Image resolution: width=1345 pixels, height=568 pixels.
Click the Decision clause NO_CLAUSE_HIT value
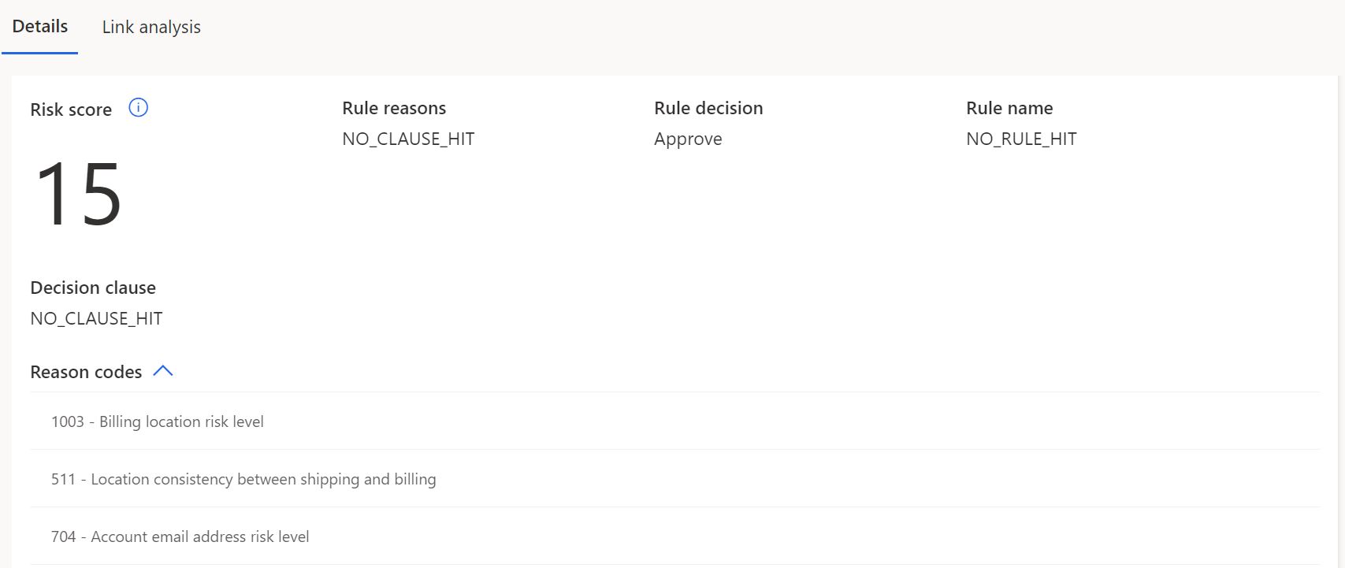click(x=96, y=318)
